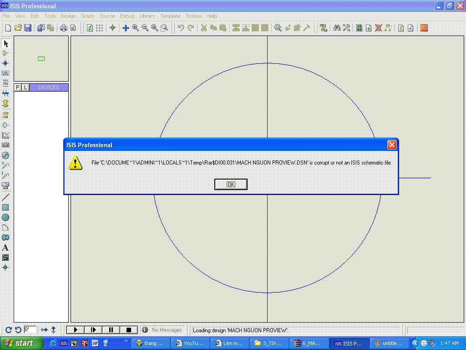
Task: Click the simulation Stop button
Action: (x=129, y=330)
